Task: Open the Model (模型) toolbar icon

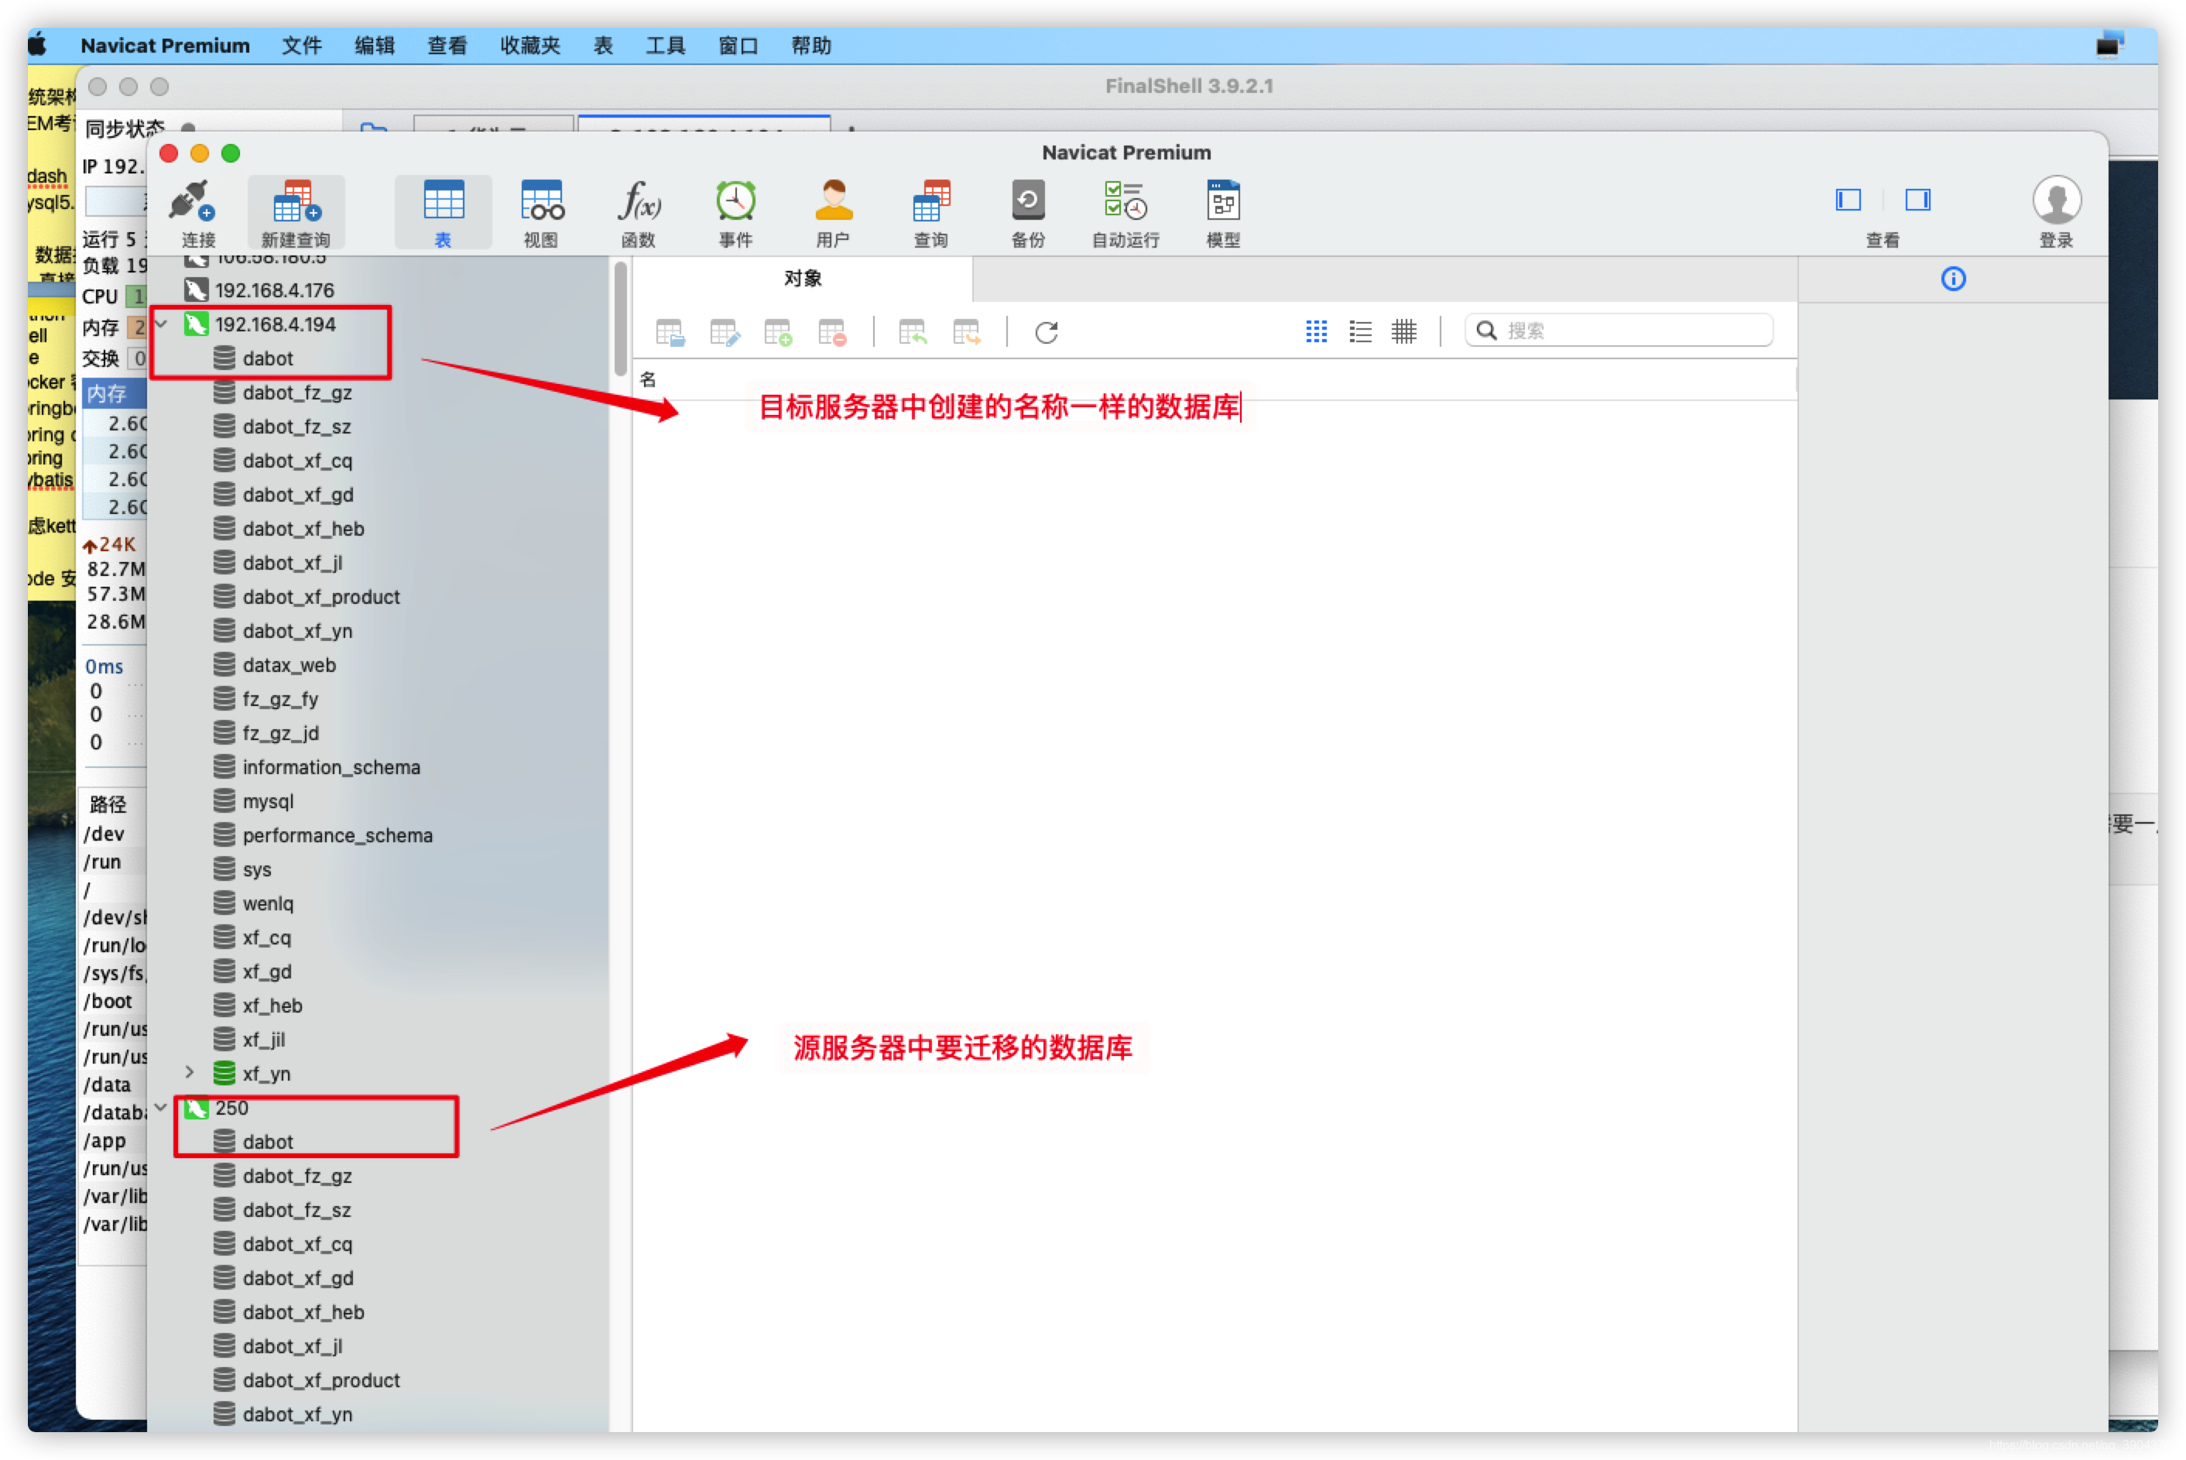Action: click(x=1223, y=213)
